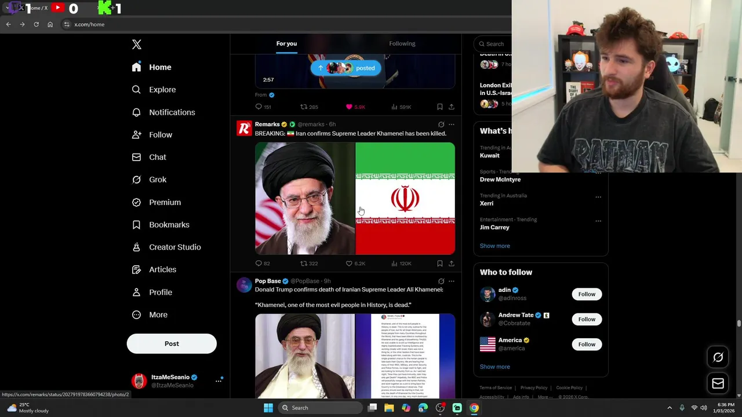
Task: Open more options for Xerri trend
Action: pyautogui.click(x=598, y=197)
